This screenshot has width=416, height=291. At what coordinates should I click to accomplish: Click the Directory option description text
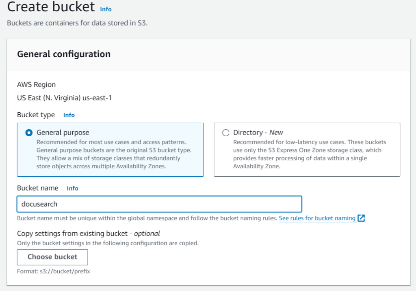tap(310, 154)
